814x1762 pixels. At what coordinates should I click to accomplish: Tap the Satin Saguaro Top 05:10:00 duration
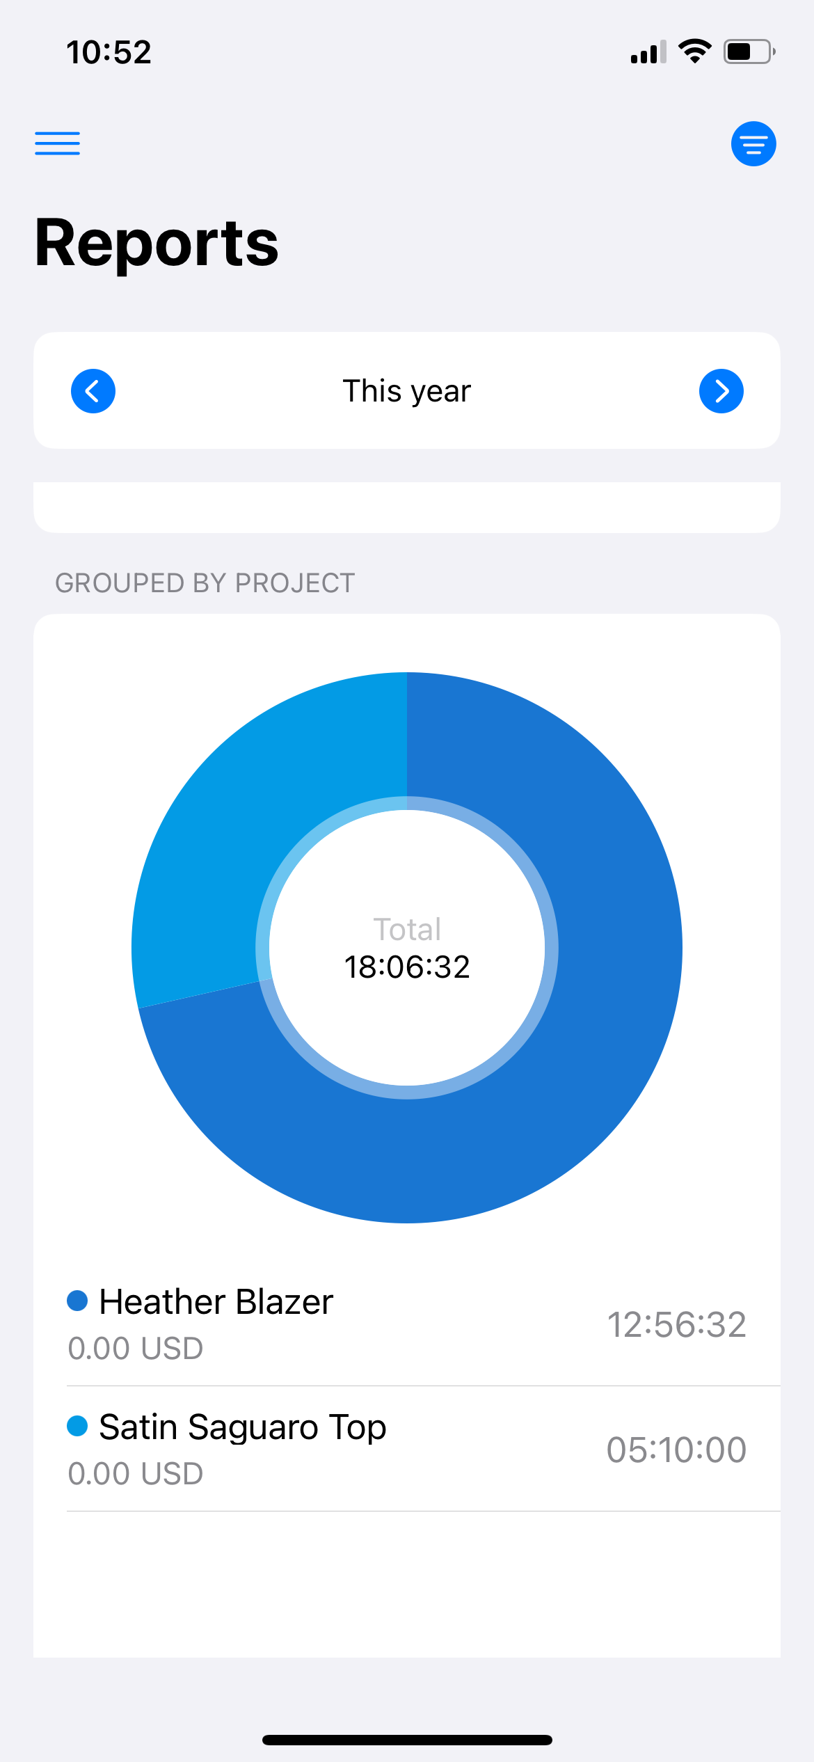(676, 1450)
